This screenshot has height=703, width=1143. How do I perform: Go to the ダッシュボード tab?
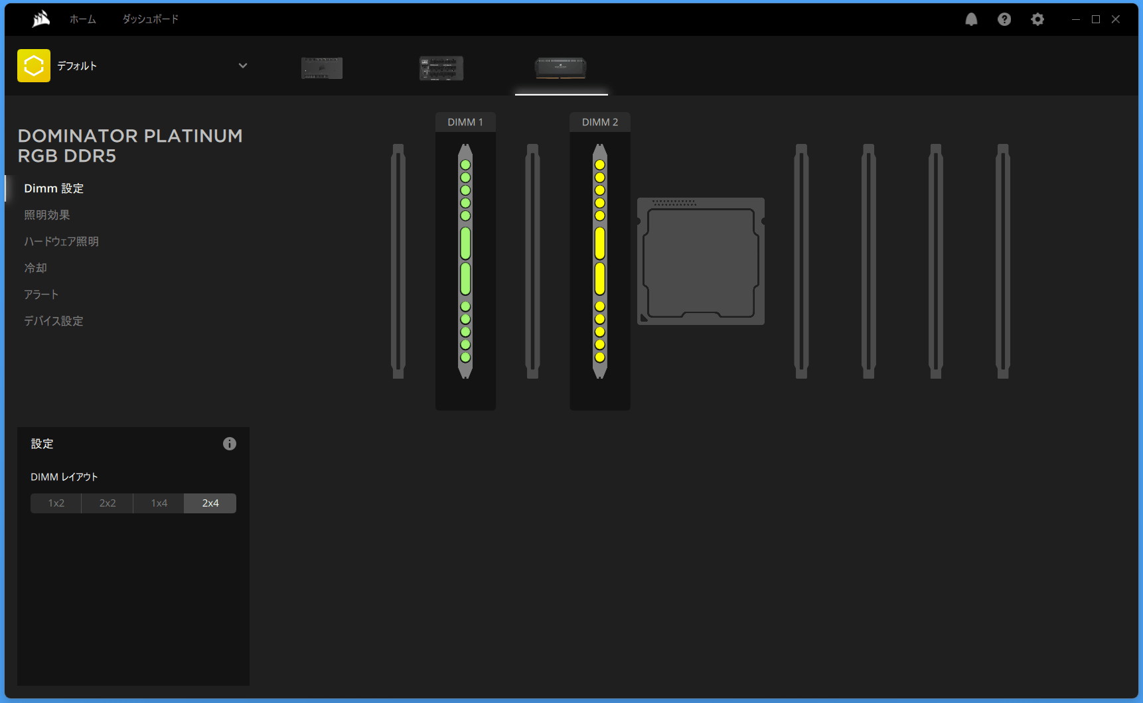click(x=151, y=19)
